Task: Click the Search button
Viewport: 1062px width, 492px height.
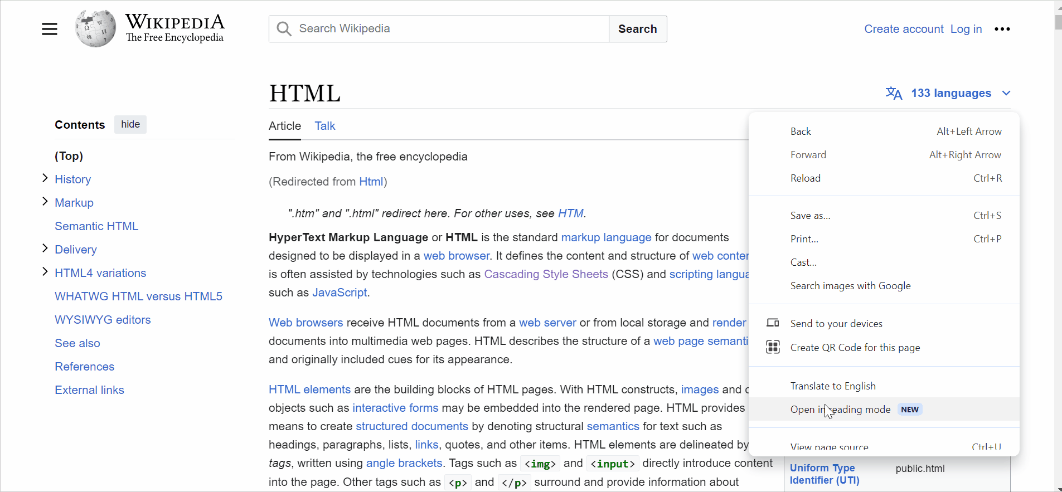Action: tap(638, 29)
